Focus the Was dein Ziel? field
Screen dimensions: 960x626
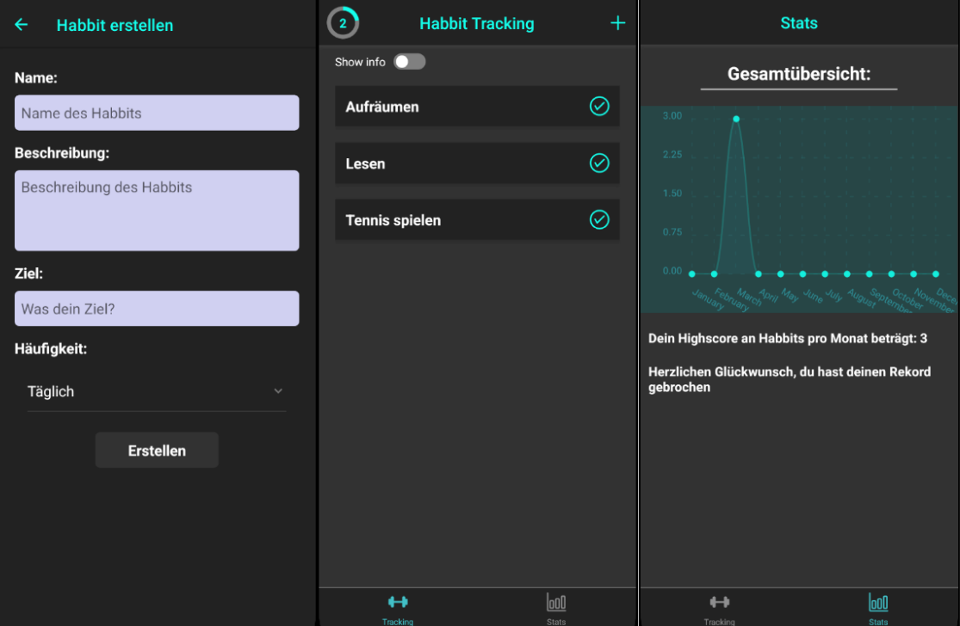point(157,308)
